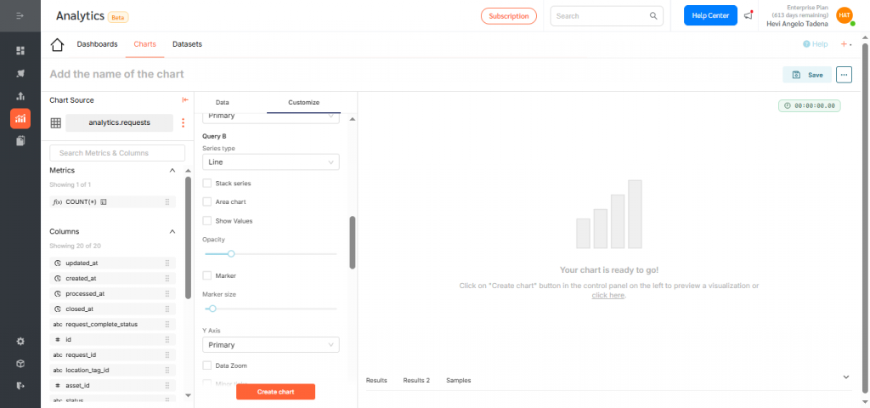
Task: Open the Y Axis Primary dropdown
Action: point(270,345)
